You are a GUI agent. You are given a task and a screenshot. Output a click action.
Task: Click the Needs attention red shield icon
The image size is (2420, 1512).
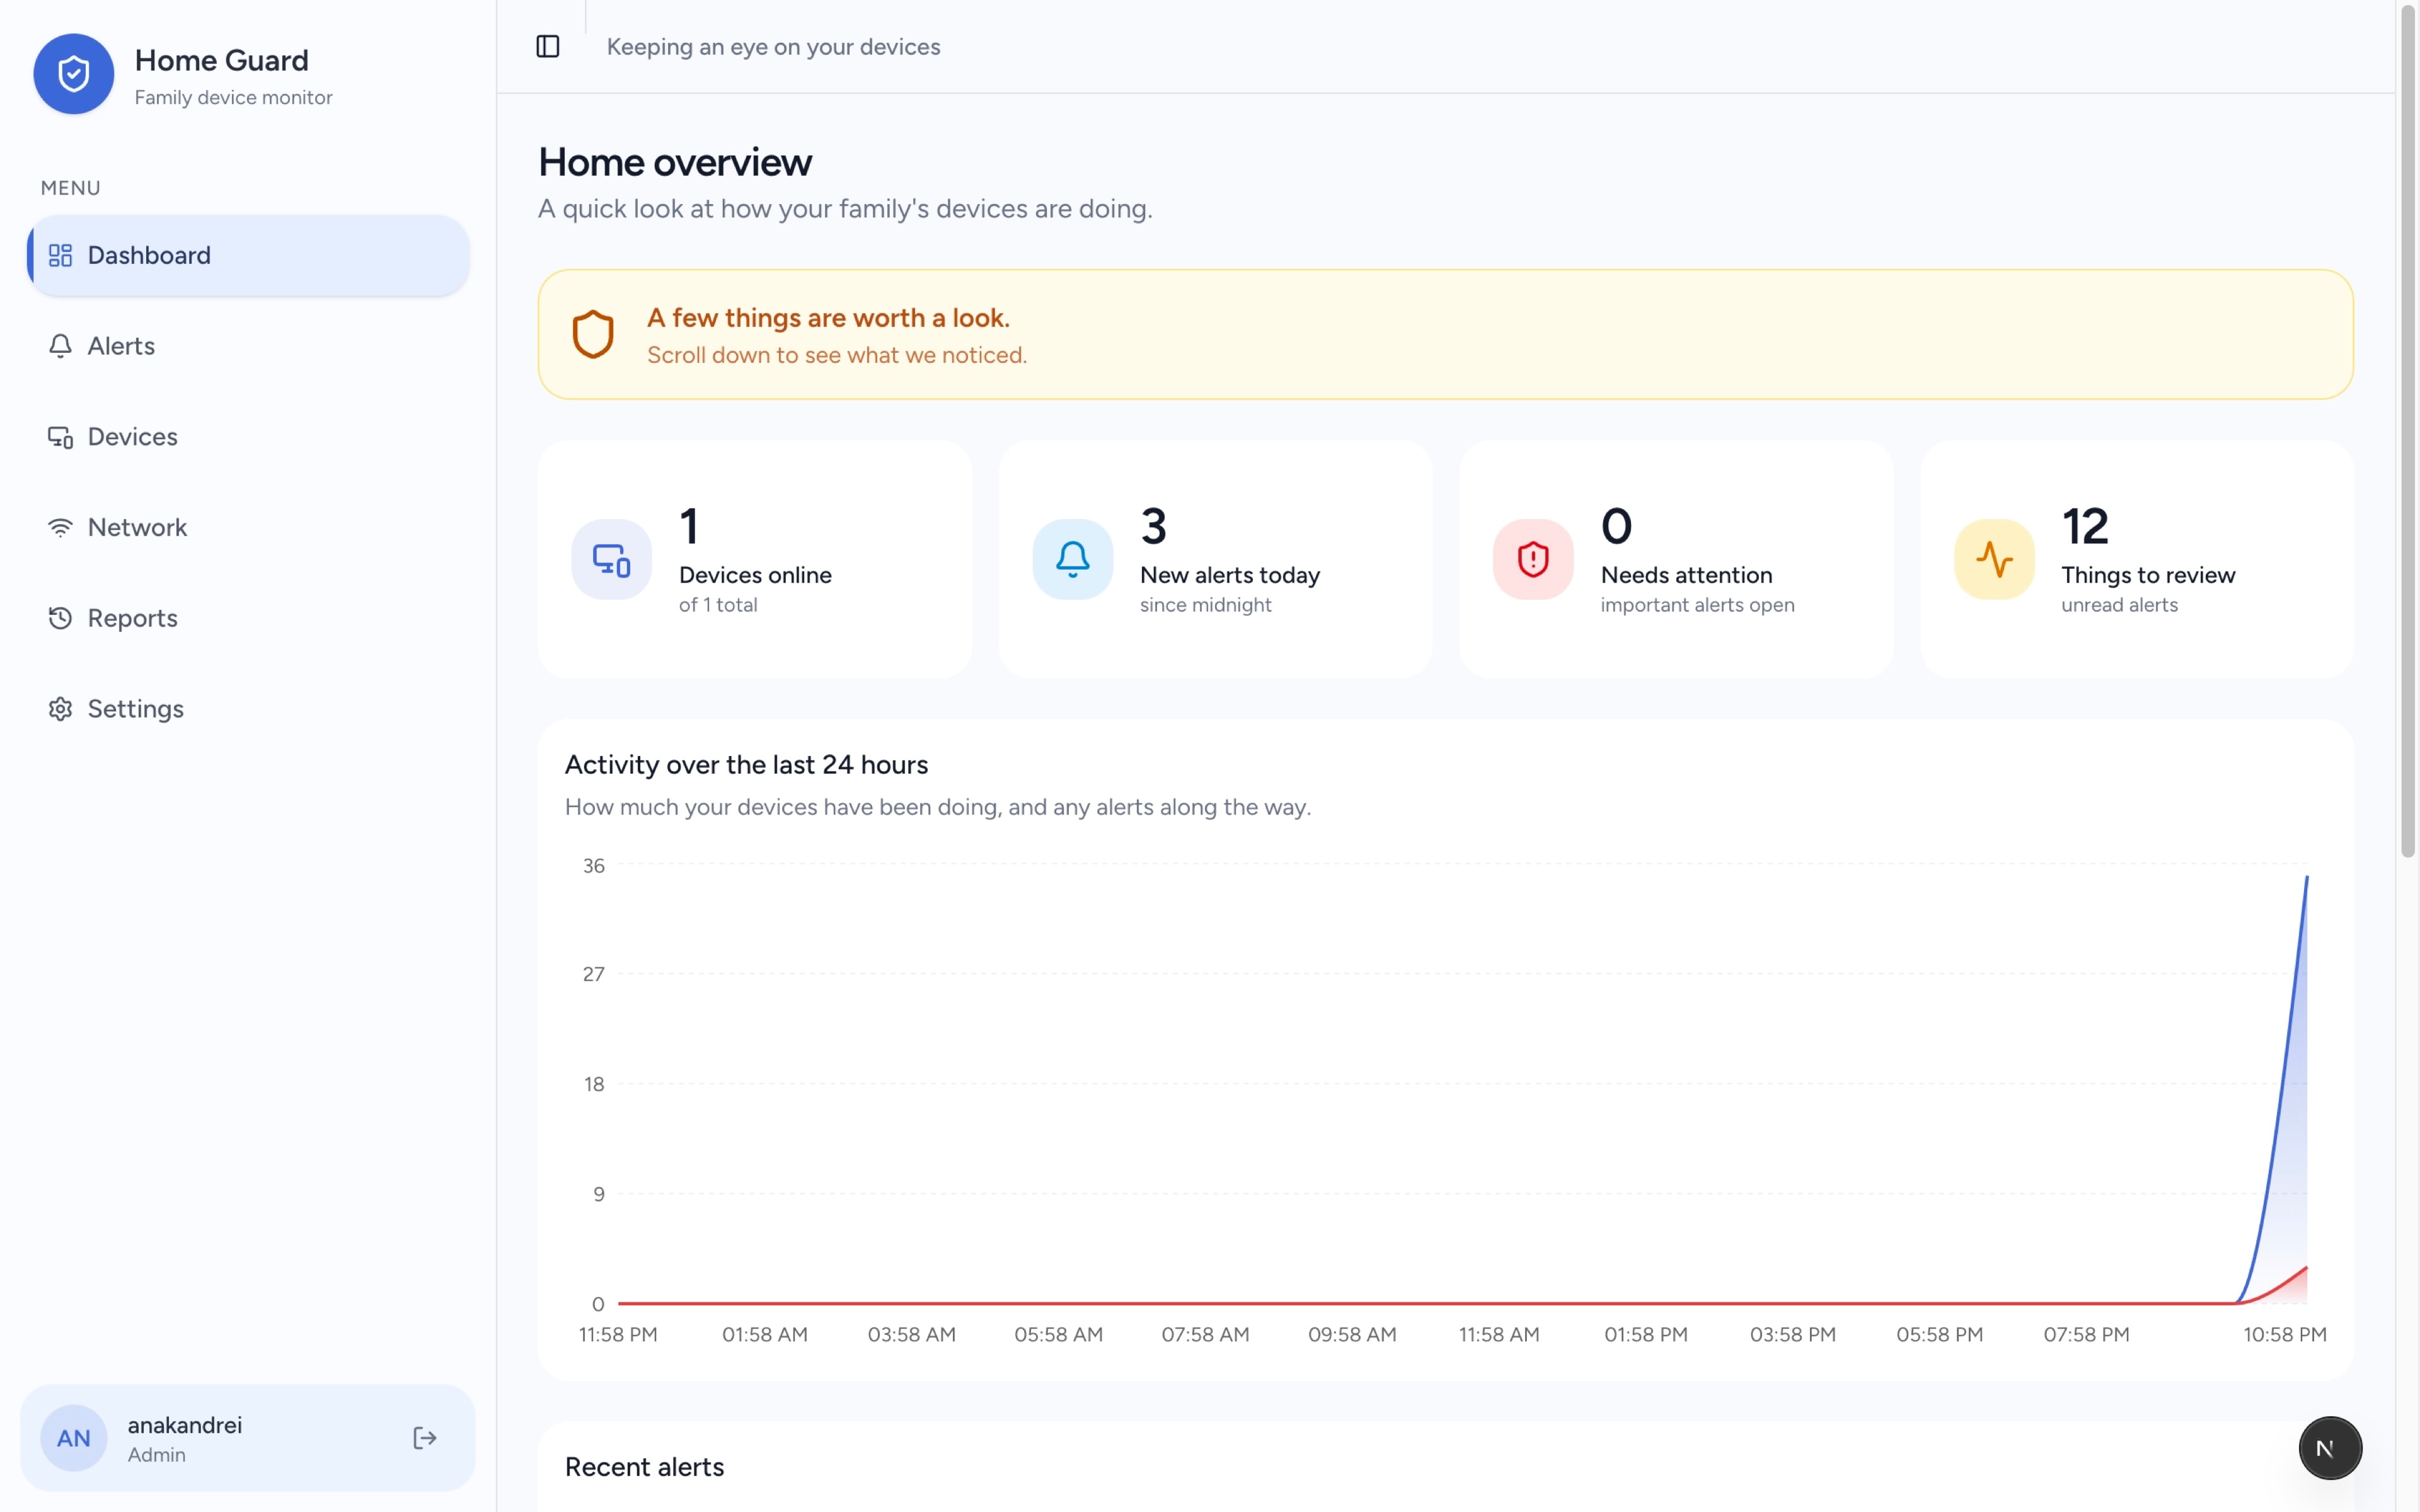click(1533, 559)
